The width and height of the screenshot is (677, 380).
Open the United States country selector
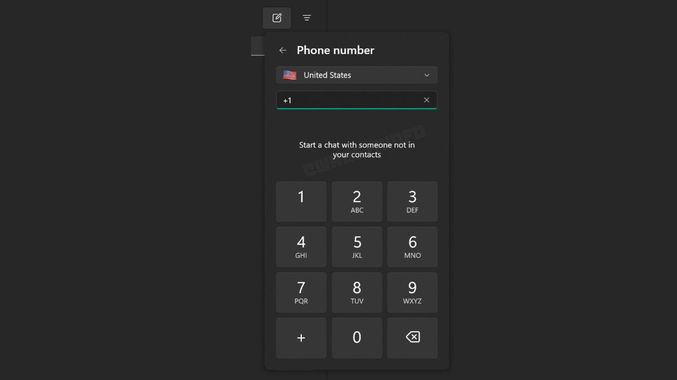(x=357, y=75)
